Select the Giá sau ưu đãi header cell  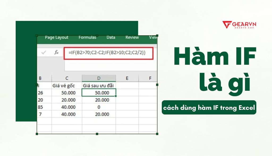pyautogui.click(x=99, y=85)
